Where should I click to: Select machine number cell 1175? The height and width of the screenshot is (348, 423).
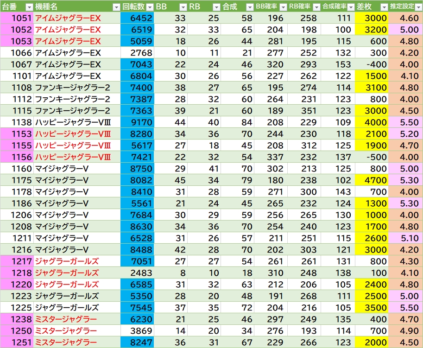pyautogui.click(x=17, y=180)
